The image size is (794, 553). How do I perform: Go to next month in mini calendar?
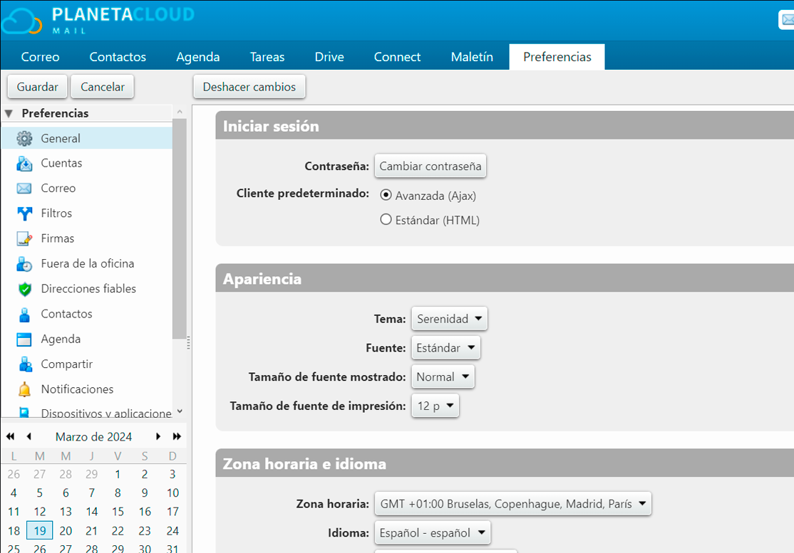pyautogui.click(x=158, y=436)
